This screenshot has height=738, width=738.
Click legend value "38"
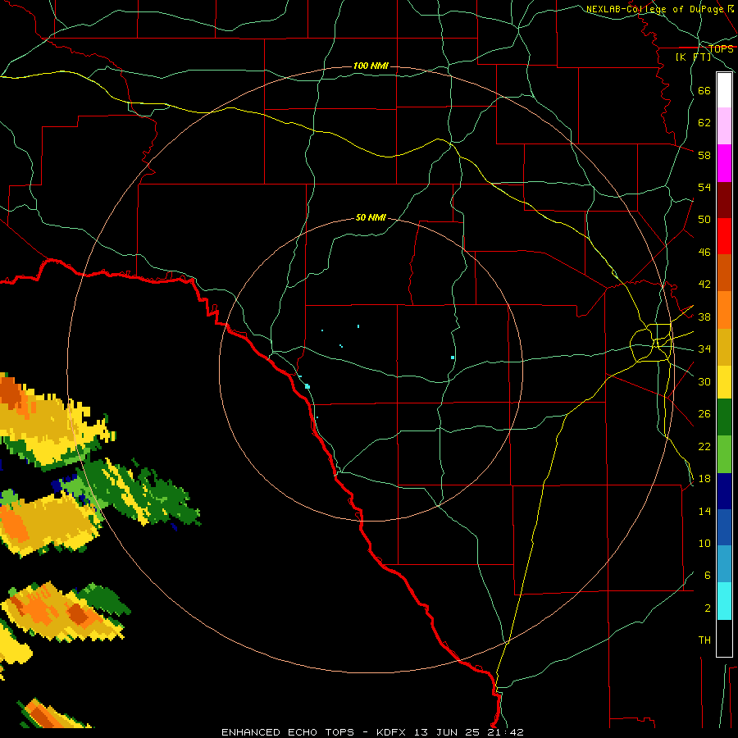click(704, 317)
